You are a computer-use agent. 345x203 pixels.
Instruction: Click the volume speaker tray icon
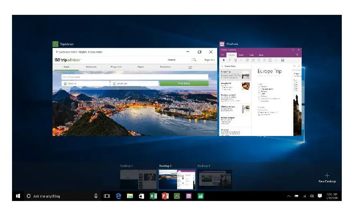[x=312, y=196]
